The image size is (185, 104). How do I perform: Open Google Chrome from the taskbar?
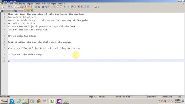point(39,101)
